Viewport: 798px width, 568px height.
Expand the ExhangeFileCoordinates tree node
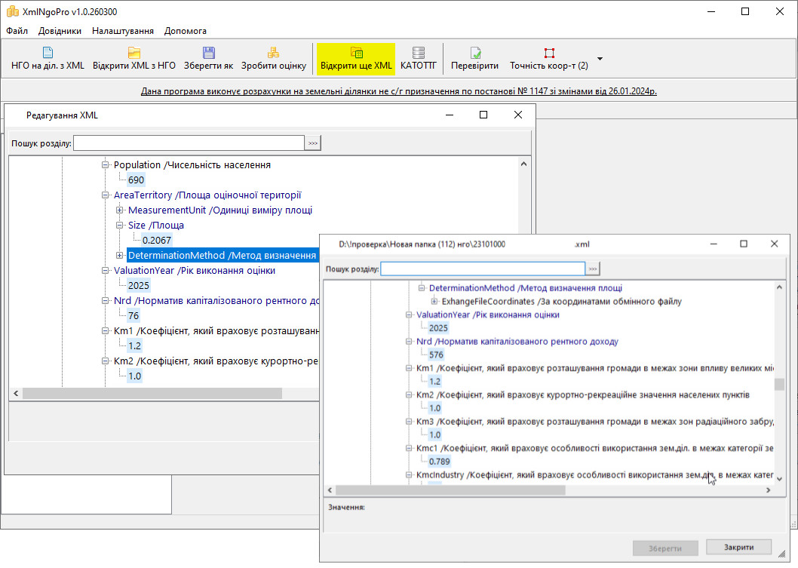pyautogui.click(x=434, y=302)
